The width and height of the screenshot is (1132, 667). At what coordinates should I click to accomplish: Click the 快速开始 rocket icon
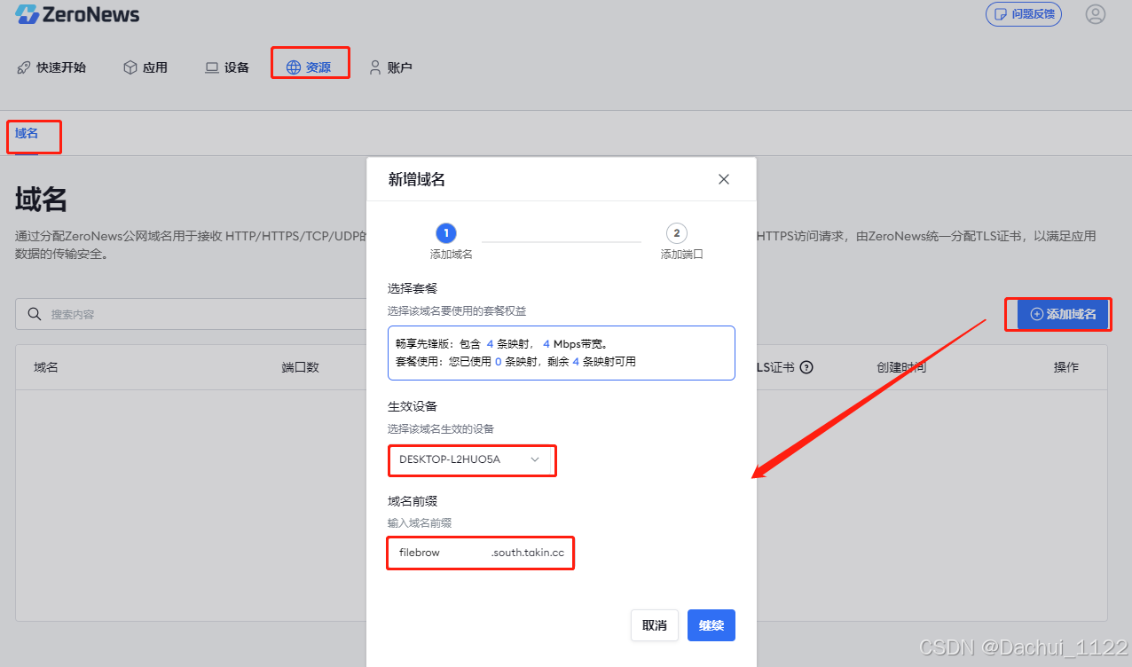click(x=24, y=67)
